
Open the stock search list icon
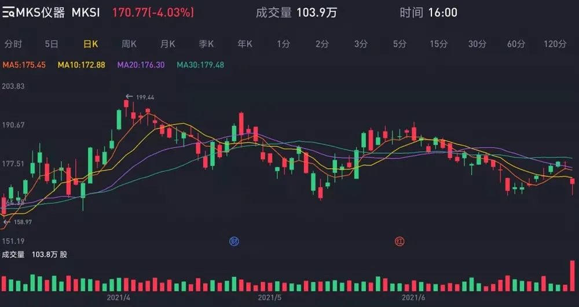click(8, 13)
